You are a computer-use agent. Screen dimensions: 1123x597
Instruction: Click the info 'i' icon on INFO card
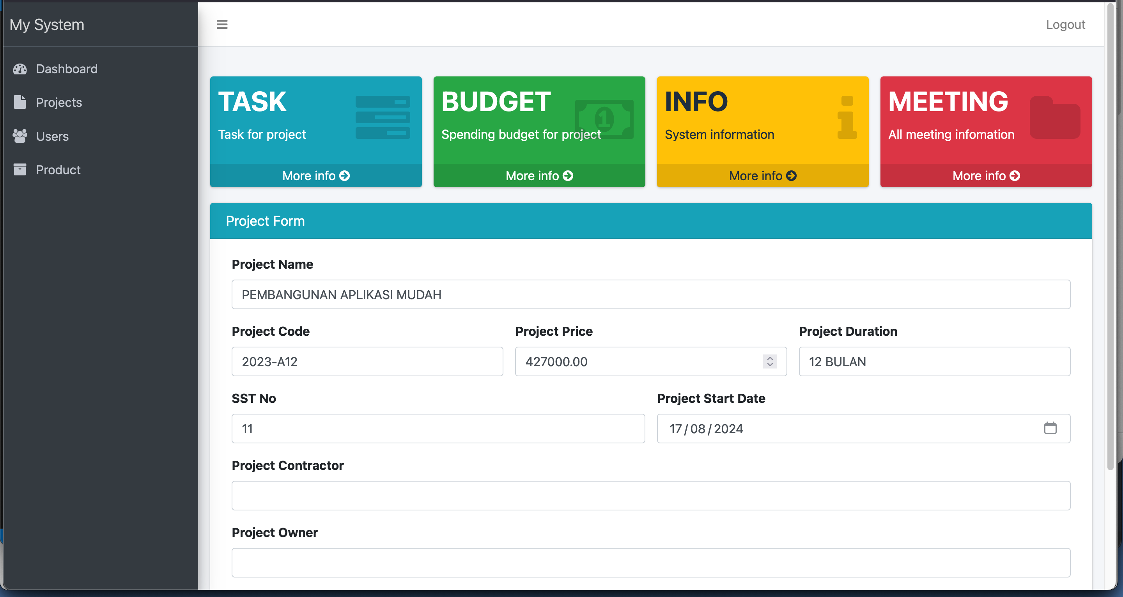pyautogui.click(x=847, y=118)
